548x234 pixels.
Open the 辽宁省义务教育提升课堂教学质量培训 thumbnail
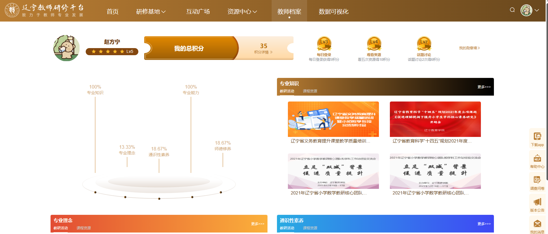coord(333,119)
